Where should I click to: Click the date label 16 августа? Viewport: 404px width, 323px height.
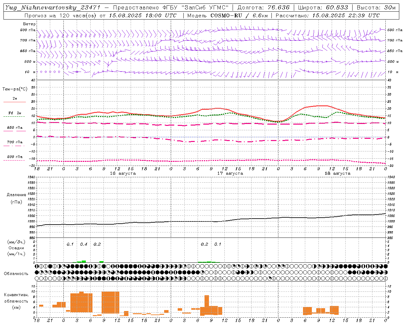[123, 173]
